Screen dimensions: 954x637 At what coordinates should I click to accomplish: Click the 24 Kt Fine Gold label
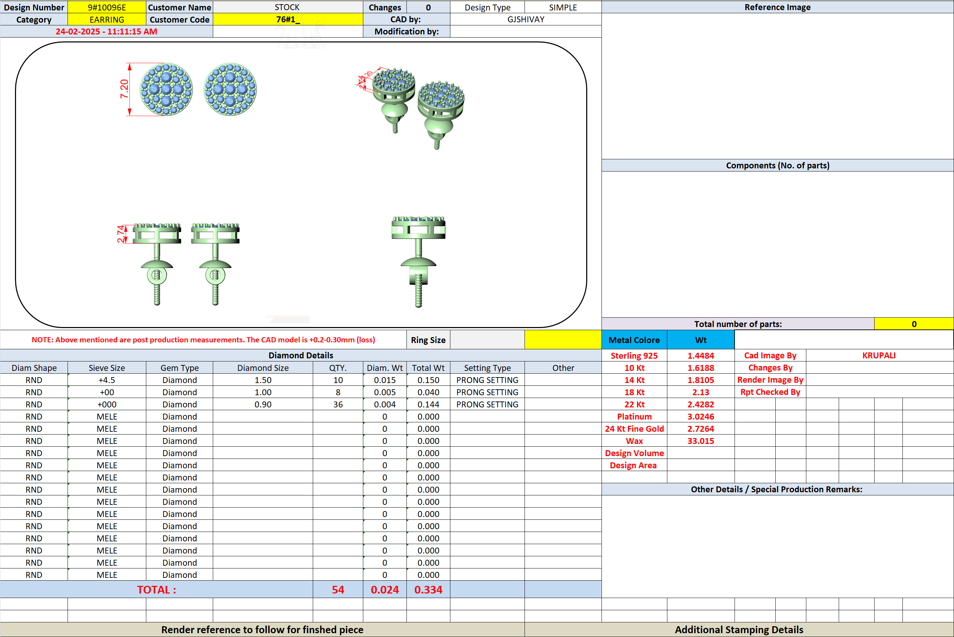634,429
